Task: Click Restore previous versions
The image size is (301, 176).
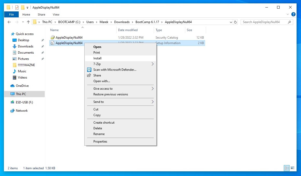Action: point(120,94)
